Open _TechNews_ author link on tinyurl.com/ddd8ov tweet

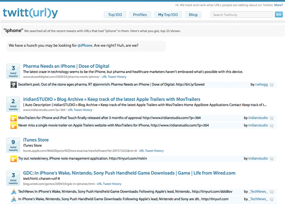(258, 191)
